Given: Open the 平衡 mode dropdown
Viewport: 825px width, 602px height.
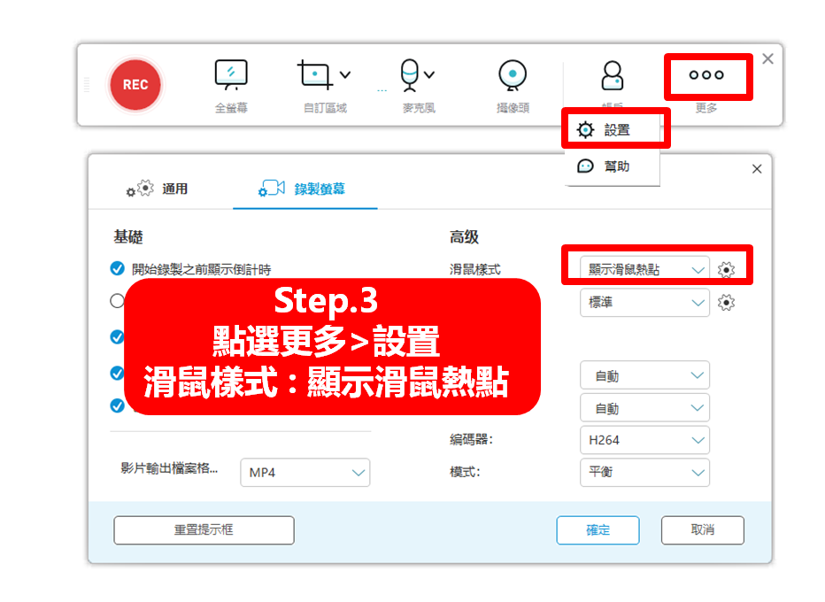Looking at the screenshot, I should (x=644, y=472).
